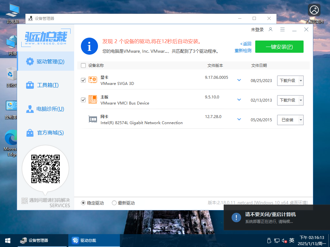Click the 了解此图片 desktop icon

click(314, 14)
